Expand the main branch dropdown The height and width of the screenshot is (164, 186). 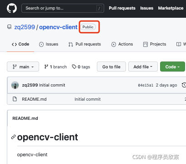[x=23, y=67]
